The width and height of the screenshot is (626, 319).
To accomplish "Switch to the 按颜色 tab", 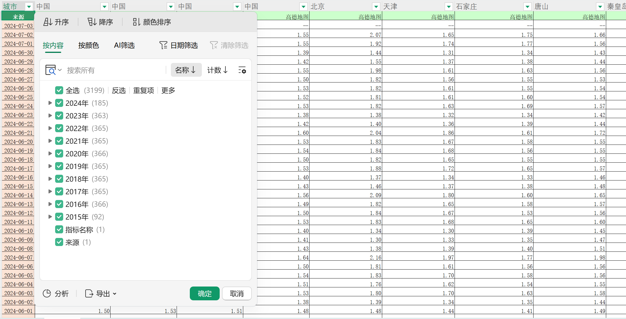I will click(x=88, y=45).
